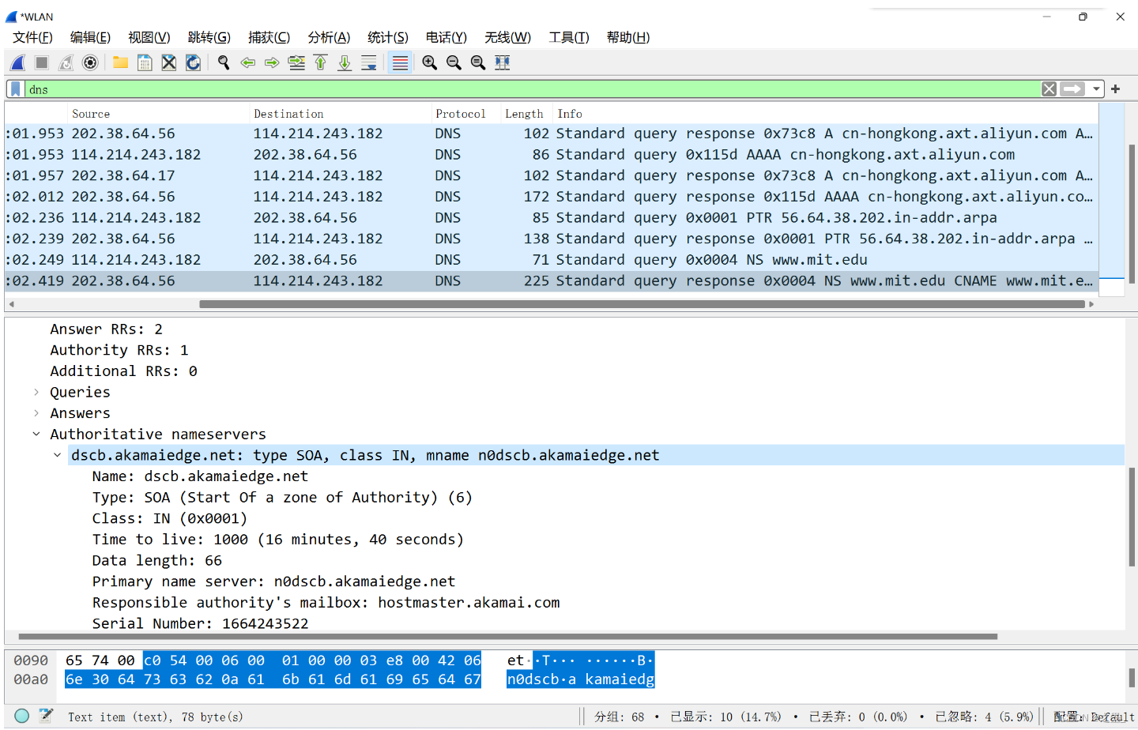Save this capture file
This screenshot has height=730, width=1138.
(145, 62)
